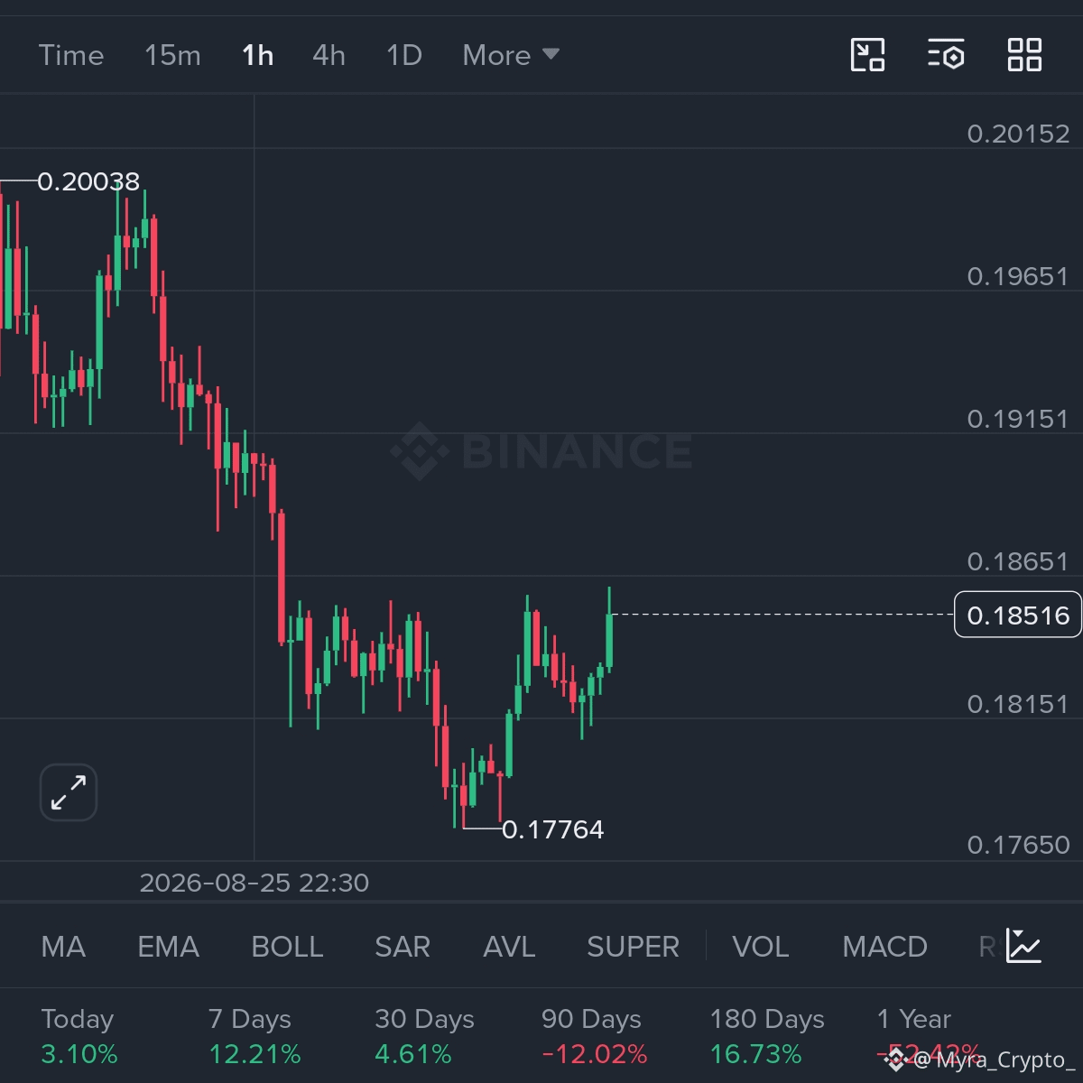Click the 90 Days -12.02% value
Viewport: 1083px width, 1083px height.
594,1054
